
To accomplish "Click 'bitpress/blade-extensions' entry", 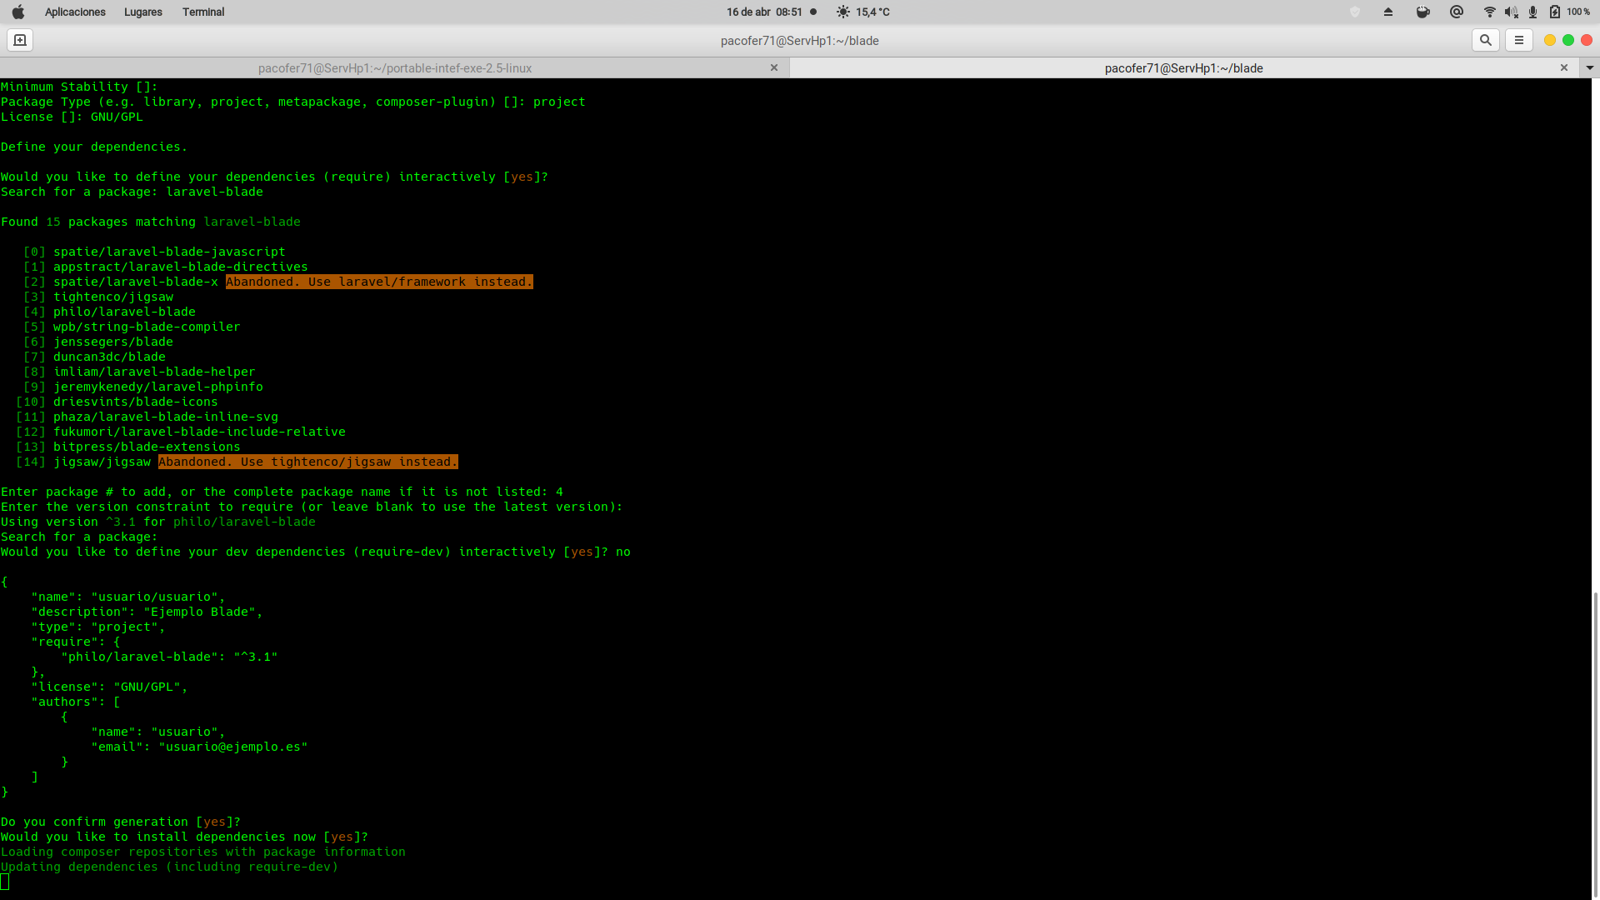I will point(147,447).
